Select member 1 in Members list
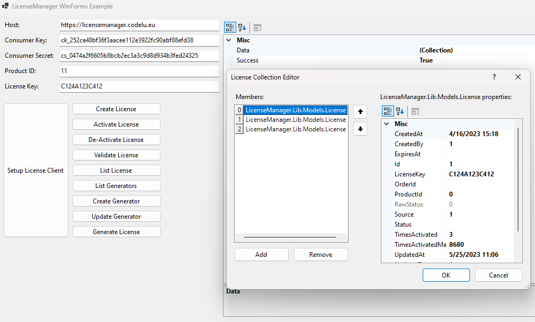This screenshot has height=322, width=535. tap(291, 119)
